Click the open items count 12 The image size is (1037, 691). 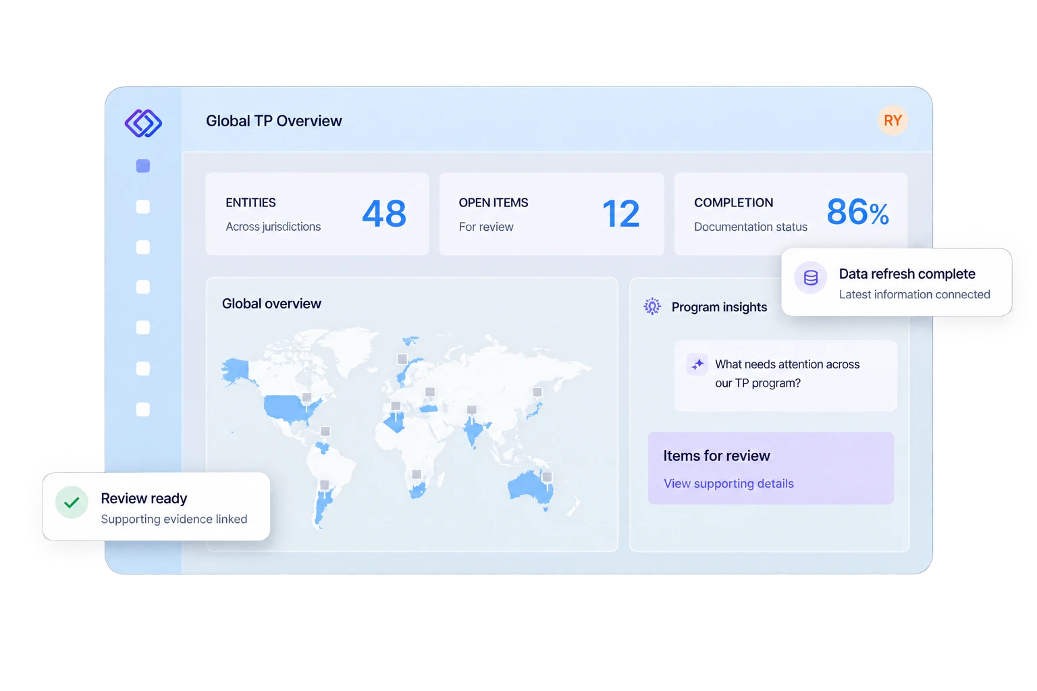pyautogui.click(x=620, y=214)
